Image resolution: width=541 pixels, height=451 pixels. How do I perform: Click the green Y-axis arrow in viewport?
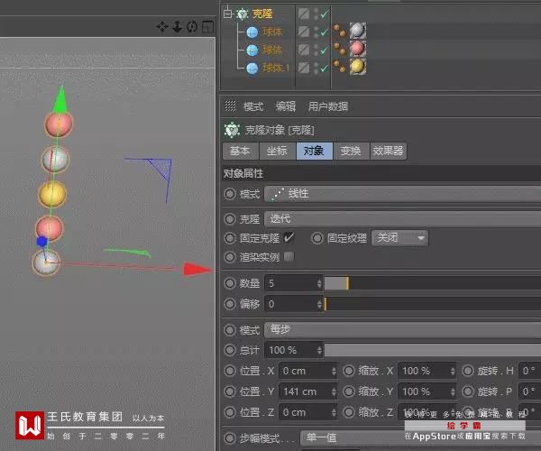click(x=60, y=99)
